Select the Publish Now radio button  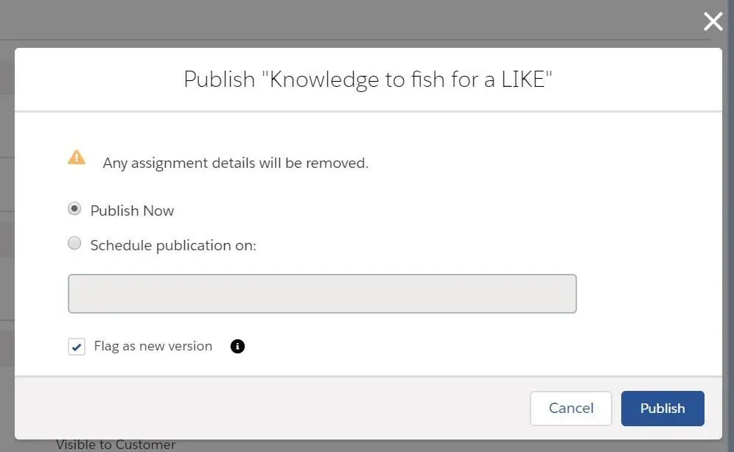coord(74,208)
